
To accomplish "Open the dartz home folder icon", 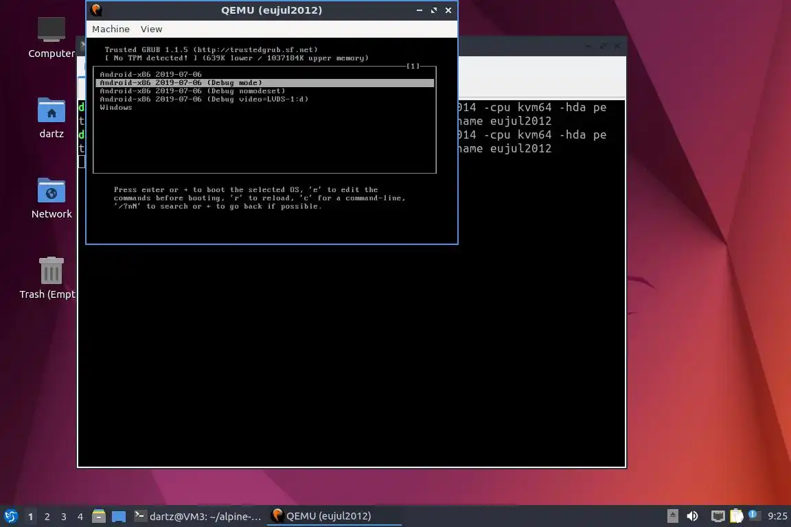I will 51,118.
